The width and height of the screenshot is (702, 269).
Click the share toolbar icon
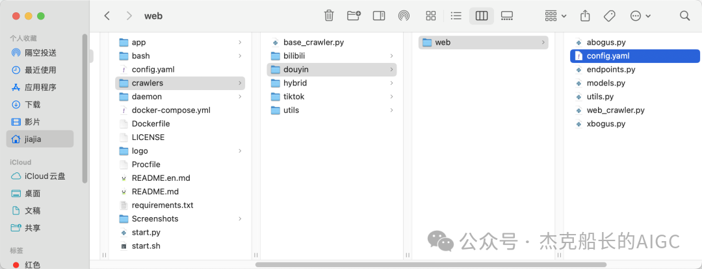(x=585, y=16)
